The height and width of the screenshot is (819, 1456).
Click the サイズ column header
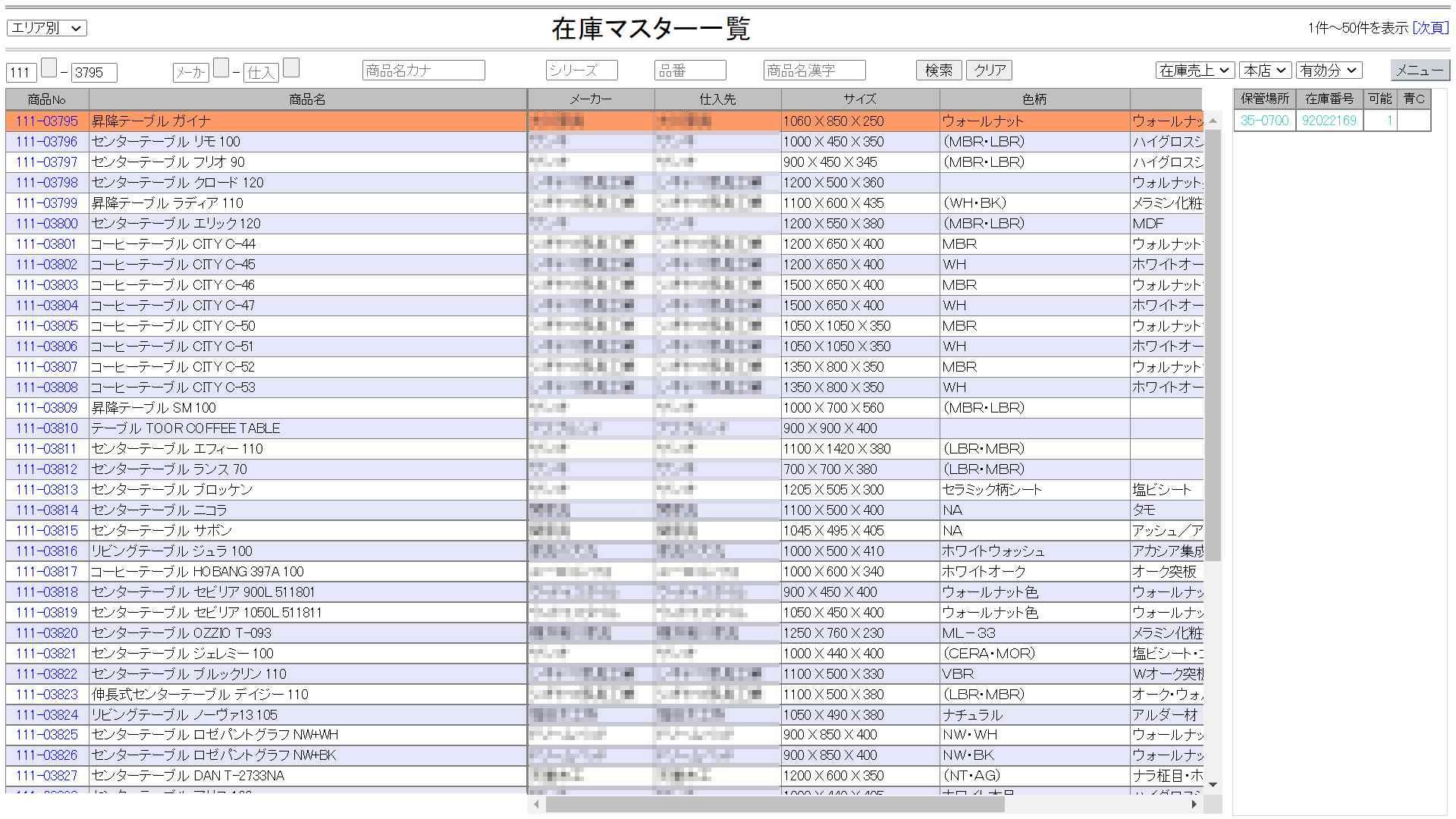click(x=860, y=99)
